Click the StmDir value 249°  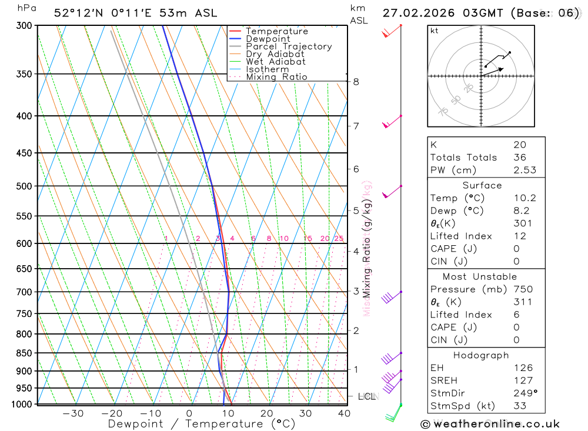click(x=525, y=393)
